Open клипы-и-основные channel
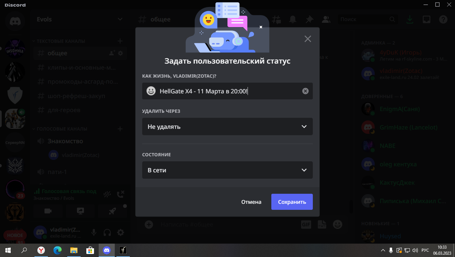455x257 pixels. point(80,67)
